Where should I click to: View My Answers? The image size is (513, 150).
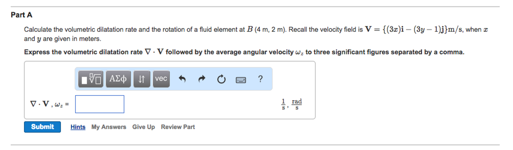tap(109, 127)
